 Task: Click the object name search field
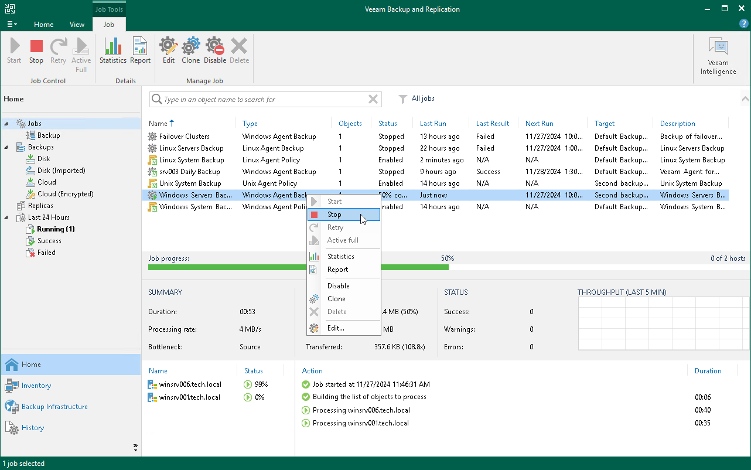tap(264, 100)
